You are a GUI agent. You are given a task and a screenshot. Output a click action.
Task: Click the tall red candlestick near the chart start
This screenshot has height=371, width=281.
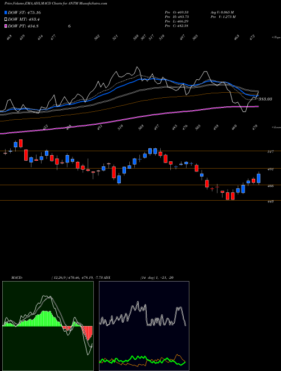26,155
